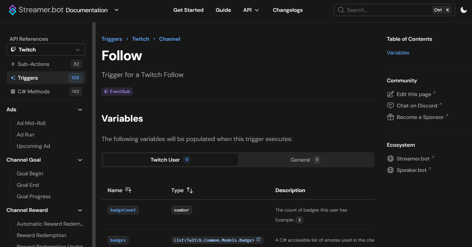Open Edit this page link
This screenshot has height=247, width=472.
(413, 94)
